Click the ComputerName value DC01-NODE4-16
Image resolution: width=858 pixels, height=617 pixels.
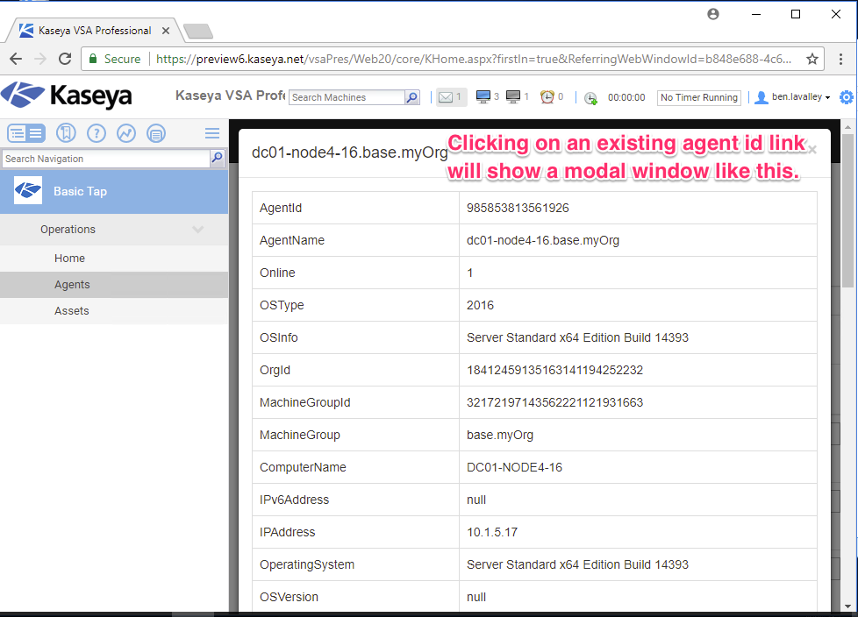(514, 467)
